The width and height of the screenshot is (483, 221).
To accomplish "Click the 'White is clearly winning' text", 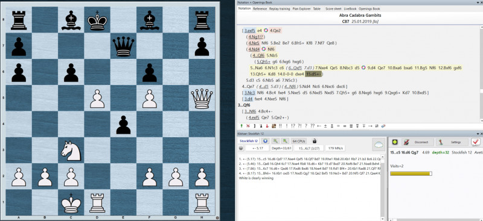I will (256, 178).
